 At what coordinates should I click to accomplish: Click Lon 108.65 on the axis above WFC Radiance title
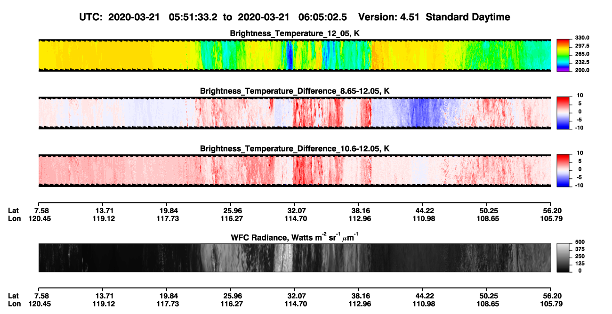487,218
